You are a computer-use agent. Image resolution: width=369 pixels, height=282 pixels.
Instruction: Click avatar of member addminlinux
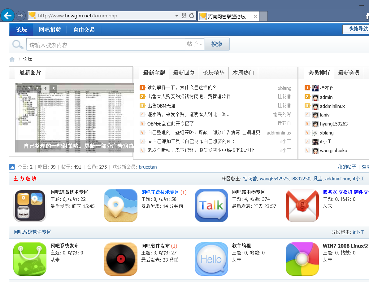[x=315, y=106]
